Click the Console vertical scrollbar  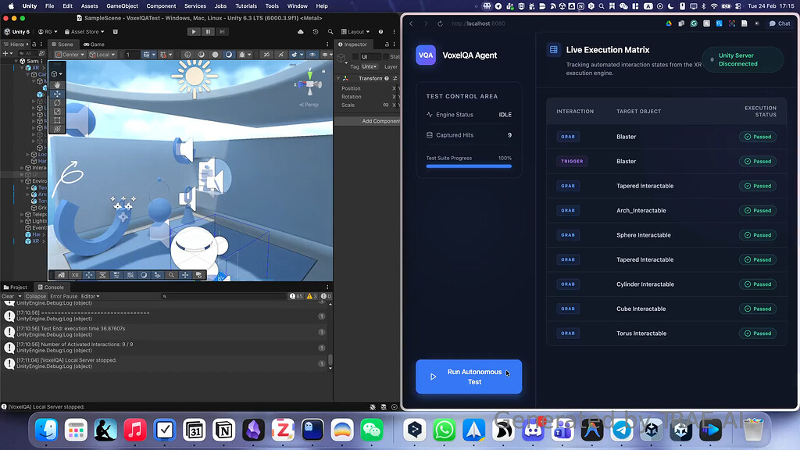330,360
